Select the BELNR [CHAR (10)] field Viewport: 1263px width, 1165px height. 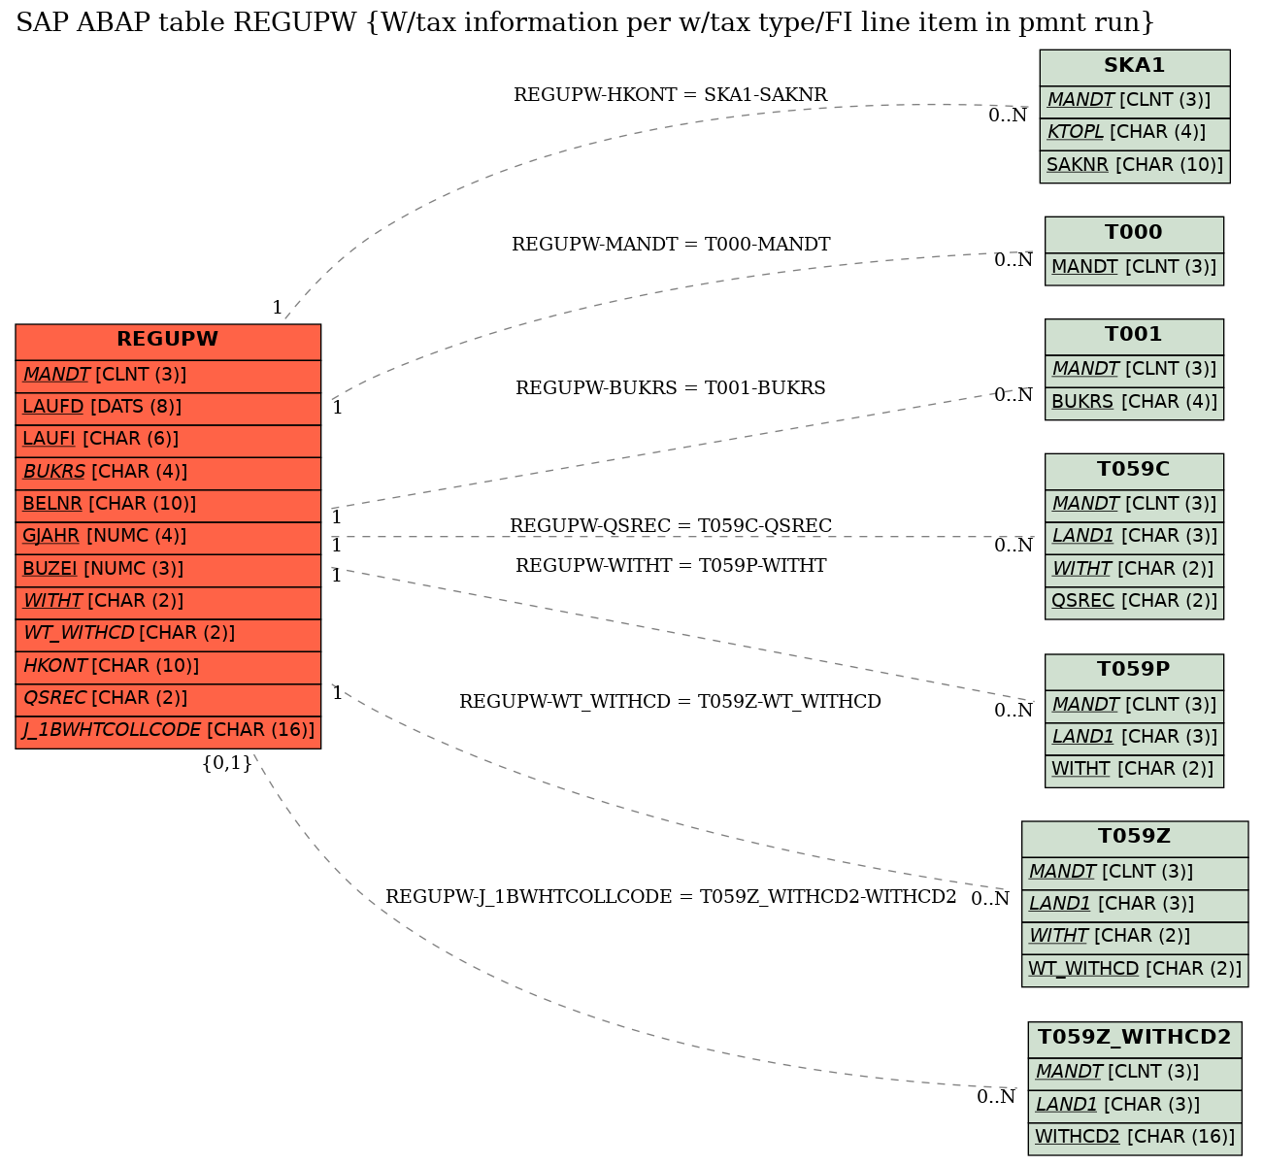click(x=168, y=505)
